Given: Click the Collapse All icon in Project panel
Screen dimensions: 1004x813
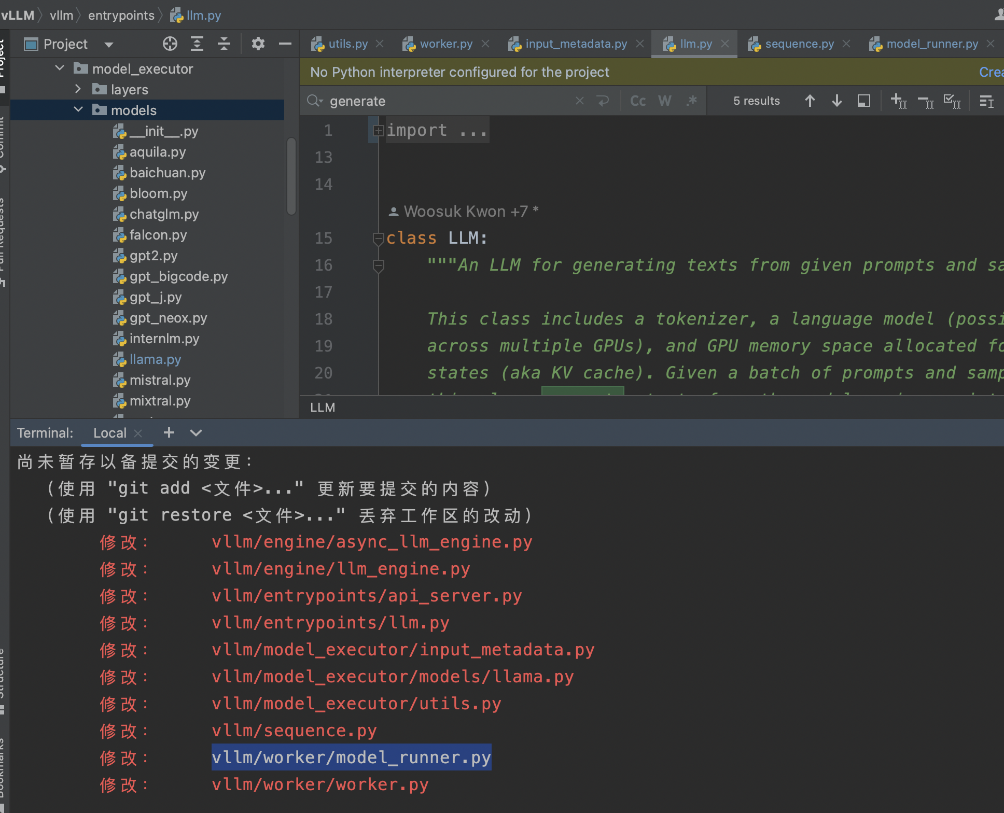Looking at the screenshot, I should click(224, 44).
